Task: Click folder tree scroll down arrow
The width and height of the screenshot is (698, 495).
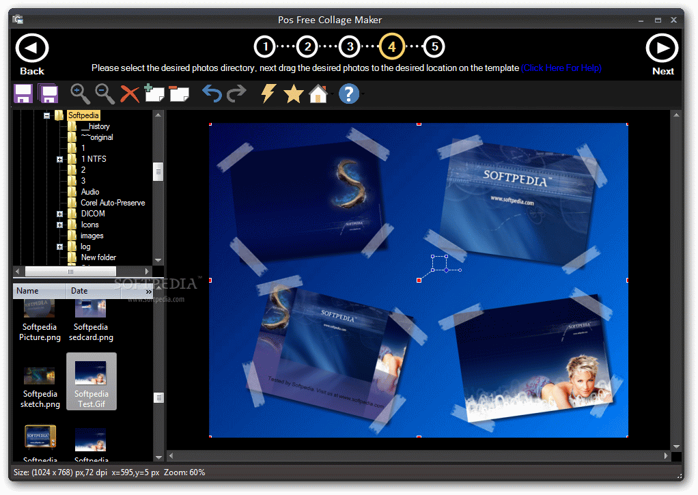Action: [158, 260]
